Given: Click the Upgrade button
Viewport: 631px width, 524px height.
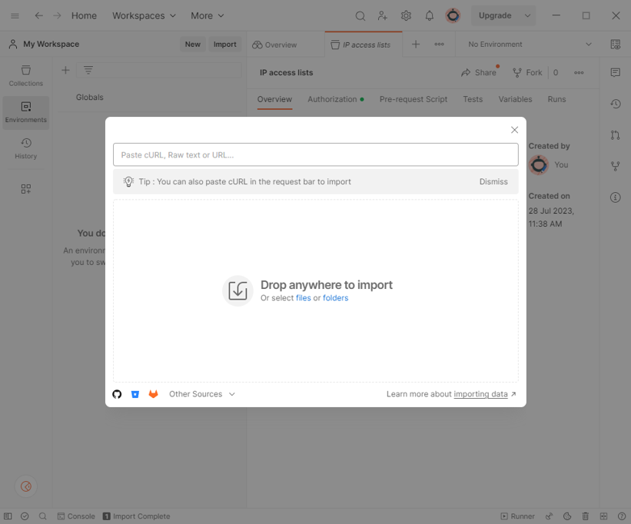Looking at the screenshot, I should 495,15.
